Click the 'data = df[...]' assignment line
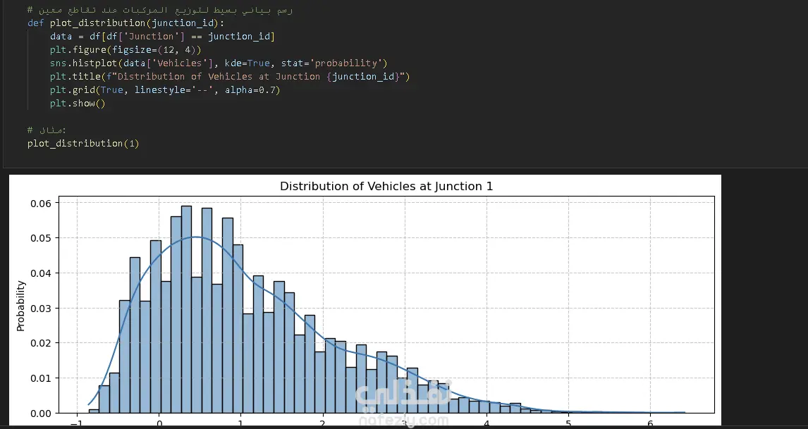Viewport: 808px width, 429px height. (x=162, y=36)
